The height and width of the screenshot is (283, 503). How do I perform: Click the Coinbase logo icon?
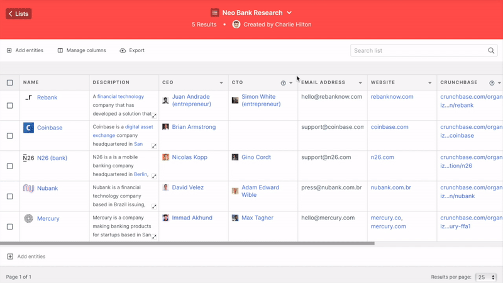[x=28, y=128]
